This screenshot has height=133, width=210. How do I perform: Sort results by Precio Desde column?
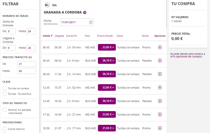[105, 36]
